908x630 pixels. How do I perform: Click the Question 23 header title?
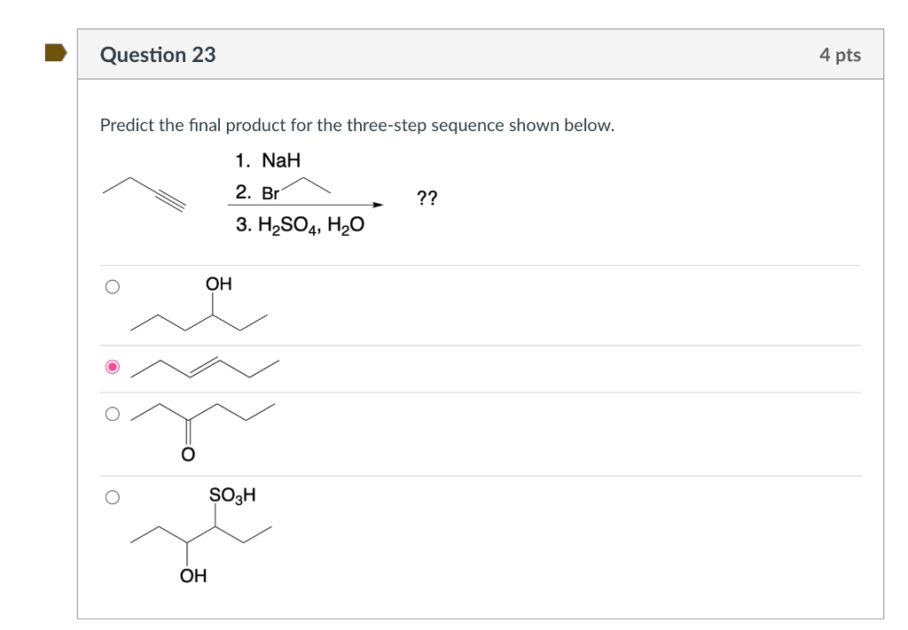159,54
